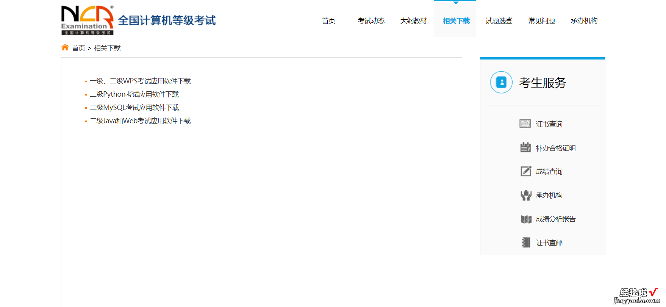The width and height of the screenshot is (666, 307).
Task: Click the 考生服务 panel heading
Action: click(x=542, y=83)
